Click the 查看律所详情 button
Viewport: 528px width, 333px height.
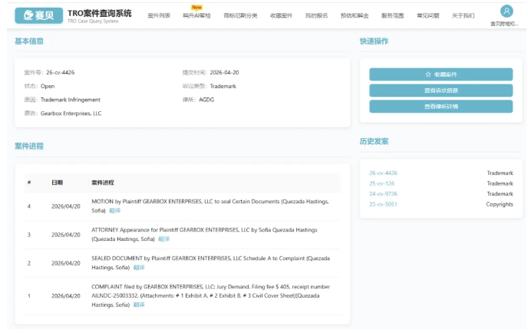point(441,107)
